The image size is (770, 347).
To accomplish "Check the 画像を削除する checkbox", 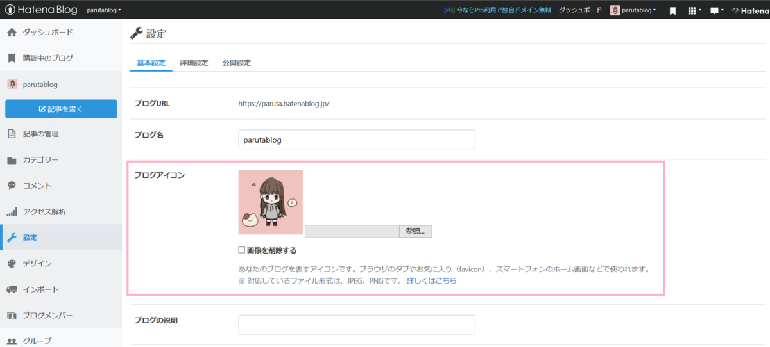I will click(x=242, y=250).
